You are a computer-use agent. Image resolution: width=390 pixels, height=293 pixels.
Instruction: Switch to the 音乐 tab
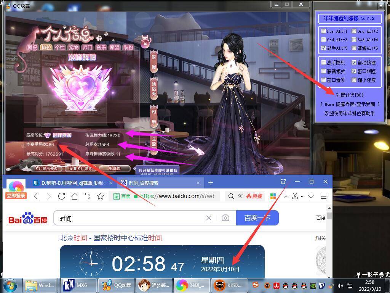coord(101,47)
